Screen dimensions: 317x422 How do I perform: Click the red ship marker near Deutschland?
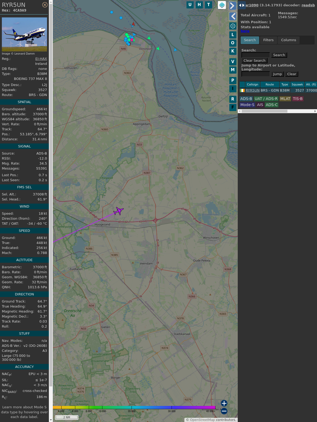[133, 24]
